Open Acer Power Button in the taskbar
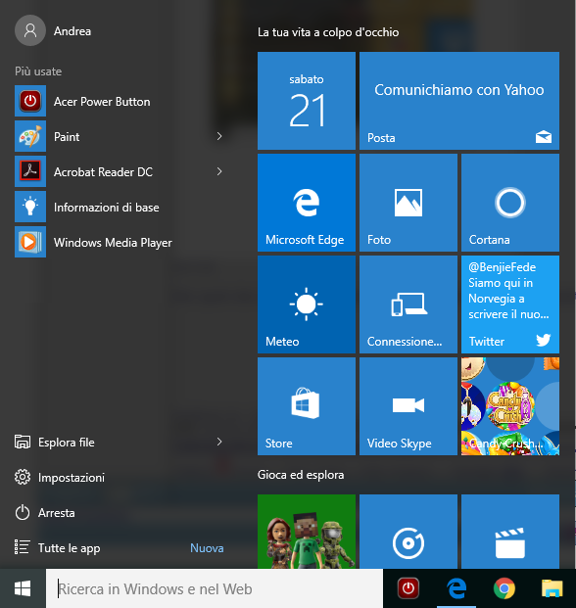Viewport: 576px width, 608px height. pos(408,588)
